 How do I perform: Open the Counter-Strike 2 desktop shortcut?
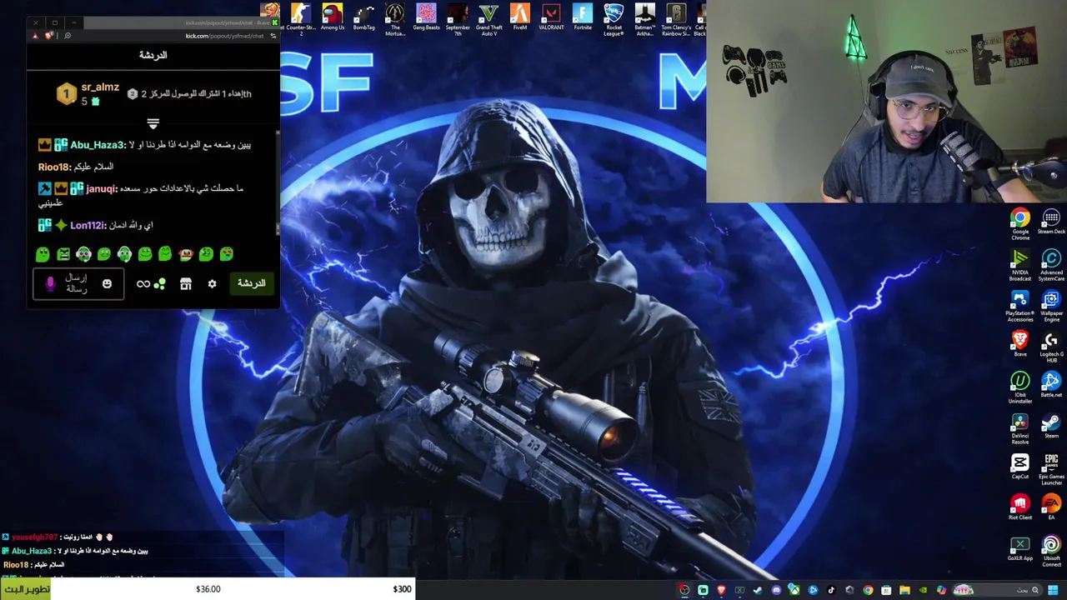[301, 18]
